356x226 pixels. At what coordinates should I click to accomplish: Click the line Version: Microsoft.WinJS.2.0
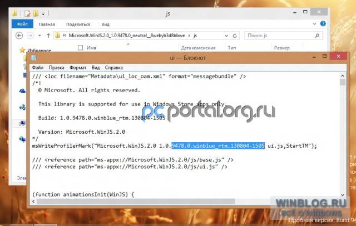tap(82, 132)
